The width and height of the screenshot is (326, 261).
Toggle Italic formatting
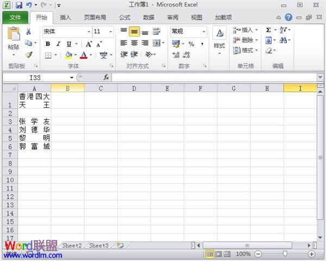click(x=59, y=44)
